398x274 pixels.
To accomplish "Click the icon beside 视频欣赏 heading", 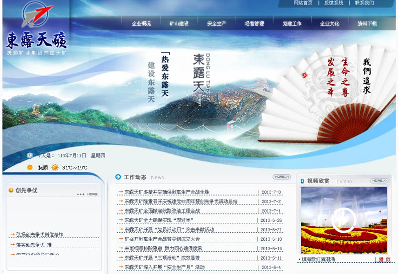I will [x=302, y=181].
